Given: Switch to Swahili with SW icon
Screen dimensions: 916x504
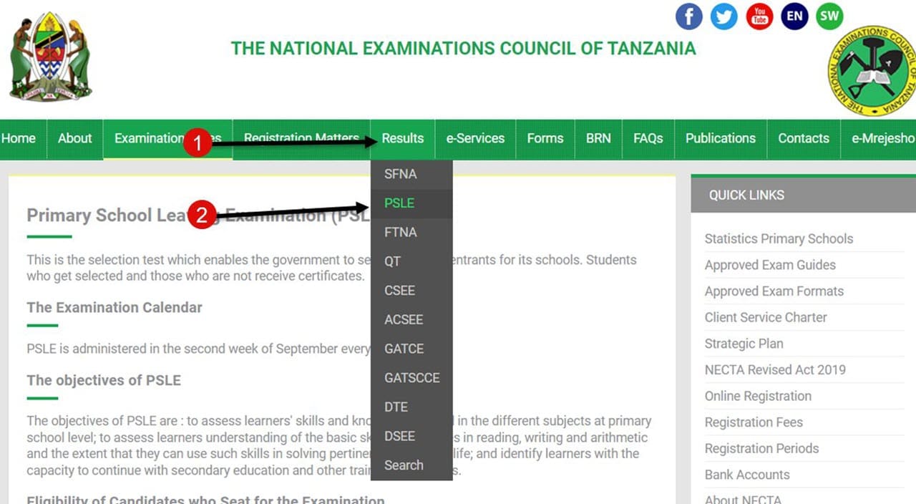Looking at the screenshot, I should pyautogui.click(x=829, y=16).
